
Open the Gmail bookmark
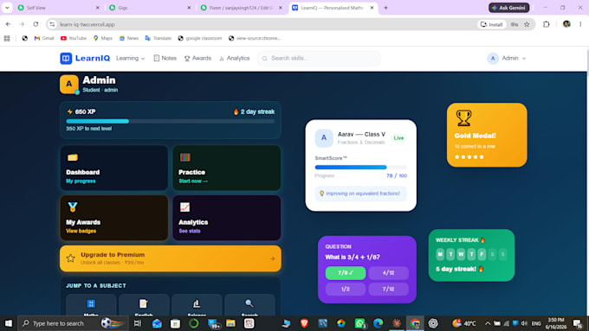click(x=44, y=38)
